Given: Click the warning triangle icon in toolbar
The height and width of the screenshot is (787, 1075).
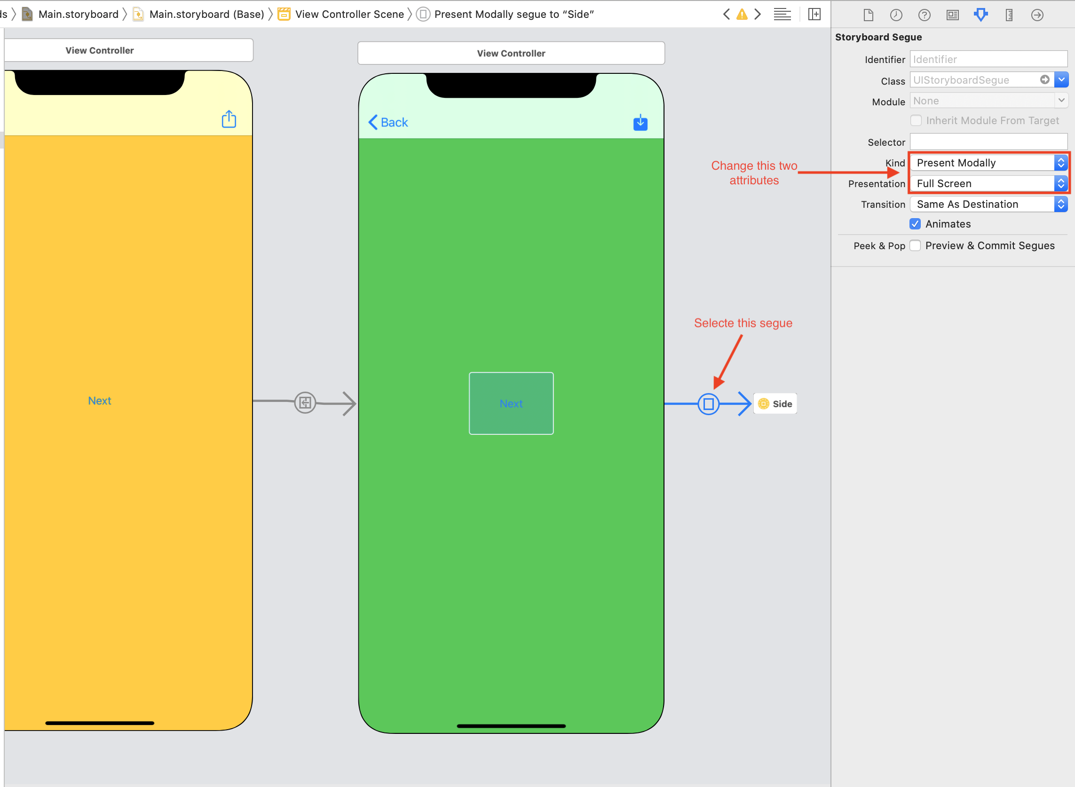Looking at the screenshot, I should pyautogui.click(x=742, y=13).
